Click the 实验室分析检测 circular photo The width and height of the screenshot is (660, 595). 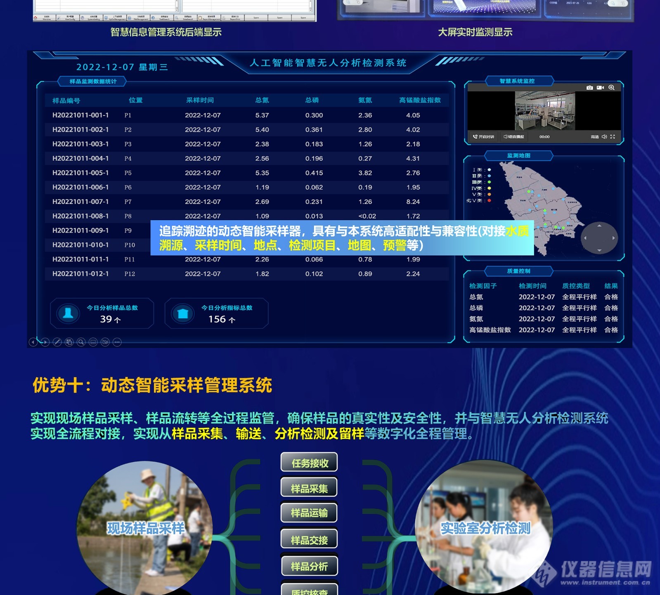484,528
